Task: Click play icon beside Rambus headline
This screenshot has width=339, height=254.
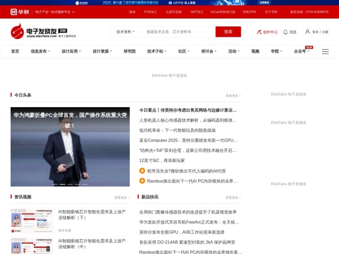Action: point(142,181)
